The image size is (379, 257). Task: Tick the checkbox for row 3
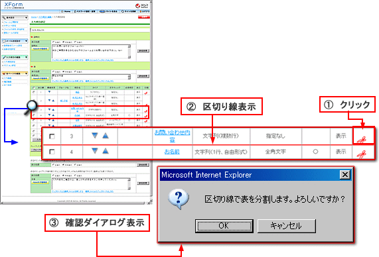pos(52,136)
